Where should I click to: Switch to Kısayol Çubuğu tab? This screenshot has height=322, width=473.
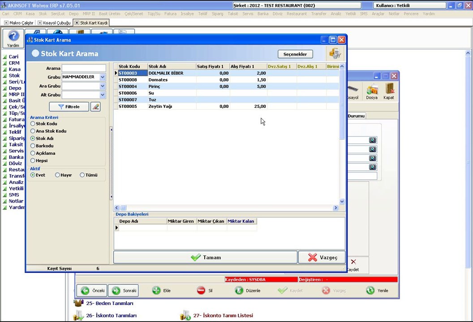tap(54, 23)
